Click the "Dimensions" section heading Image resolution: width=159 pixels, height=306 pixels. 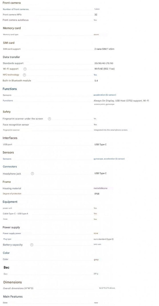[12, 282]
